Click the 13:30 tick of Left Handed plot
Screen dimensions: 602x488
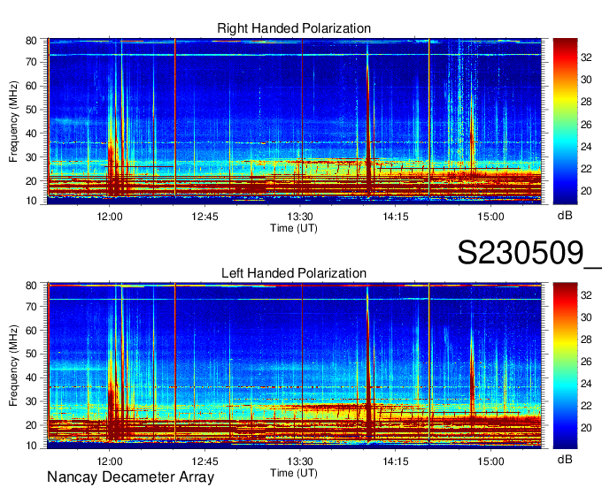pos(300,461)
